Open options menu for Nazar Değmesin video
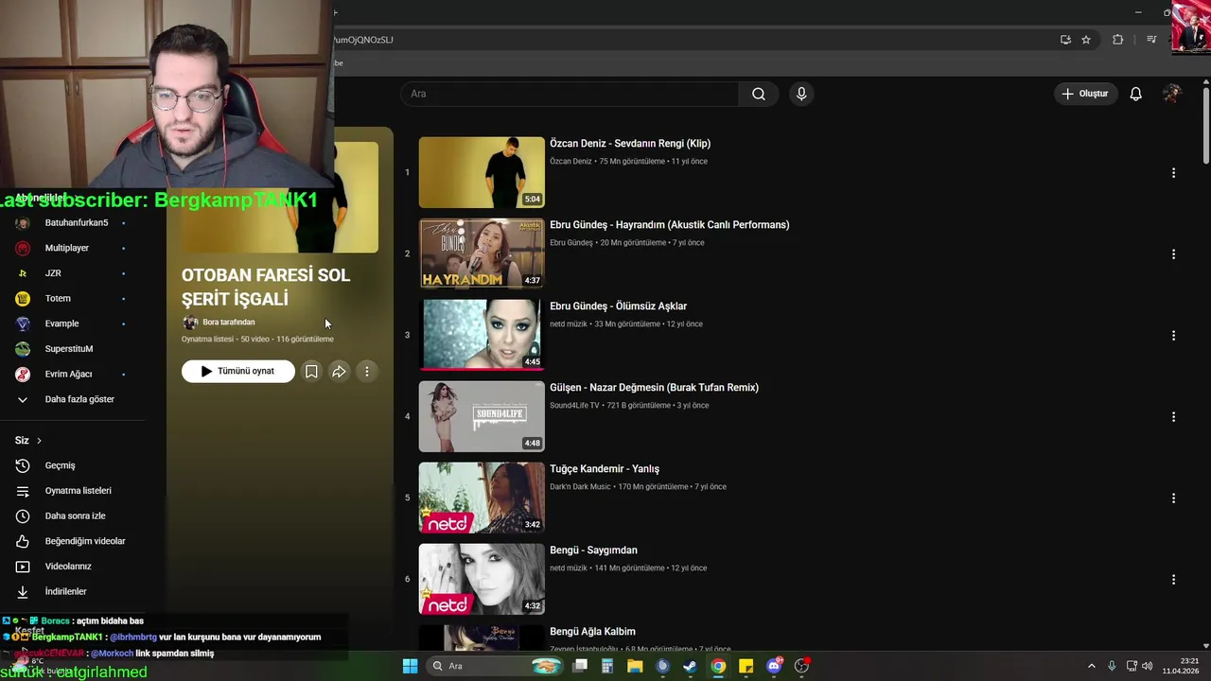This screenshot has width=1211, height=681. [1173, 417]
